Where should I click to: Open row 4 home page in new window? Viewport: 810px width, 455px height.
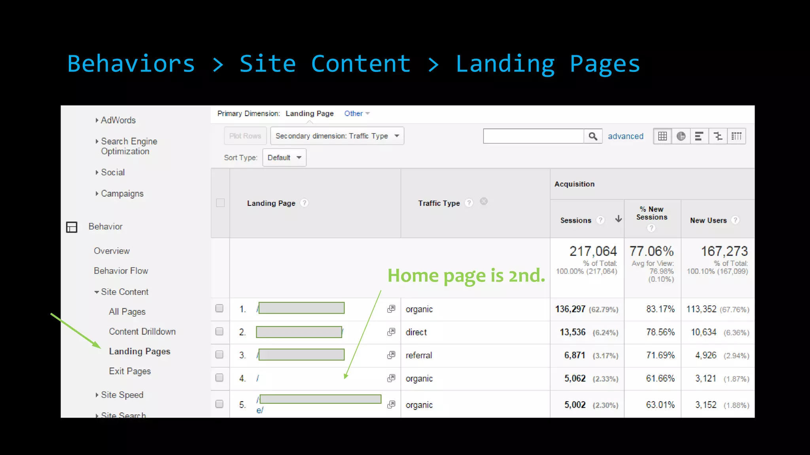[391, 378]
